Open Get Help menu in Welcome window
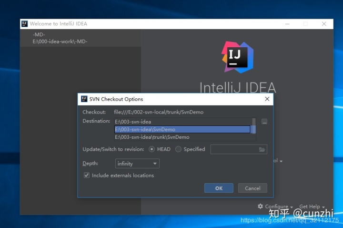 (x=312, y=207)
